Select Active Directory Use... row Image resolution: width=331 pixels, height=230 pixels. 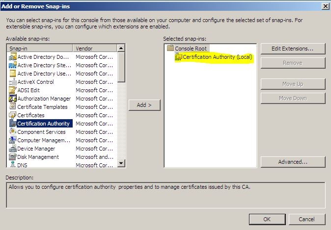coord(44,74)
